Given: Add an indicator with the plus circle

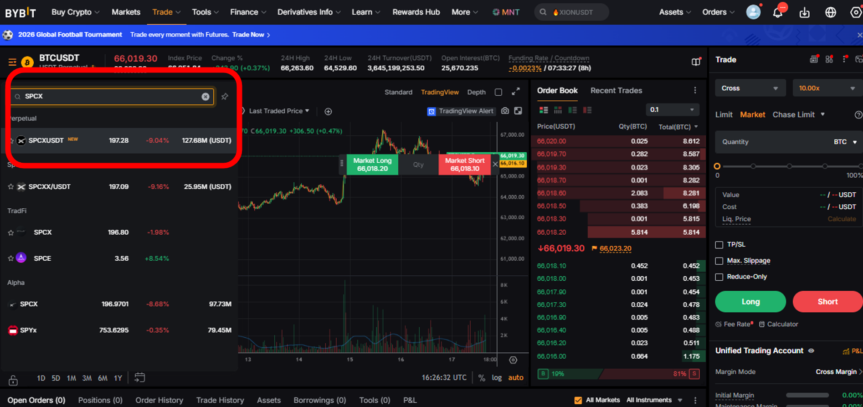Looking at the screenshot, I should [328, 111].
